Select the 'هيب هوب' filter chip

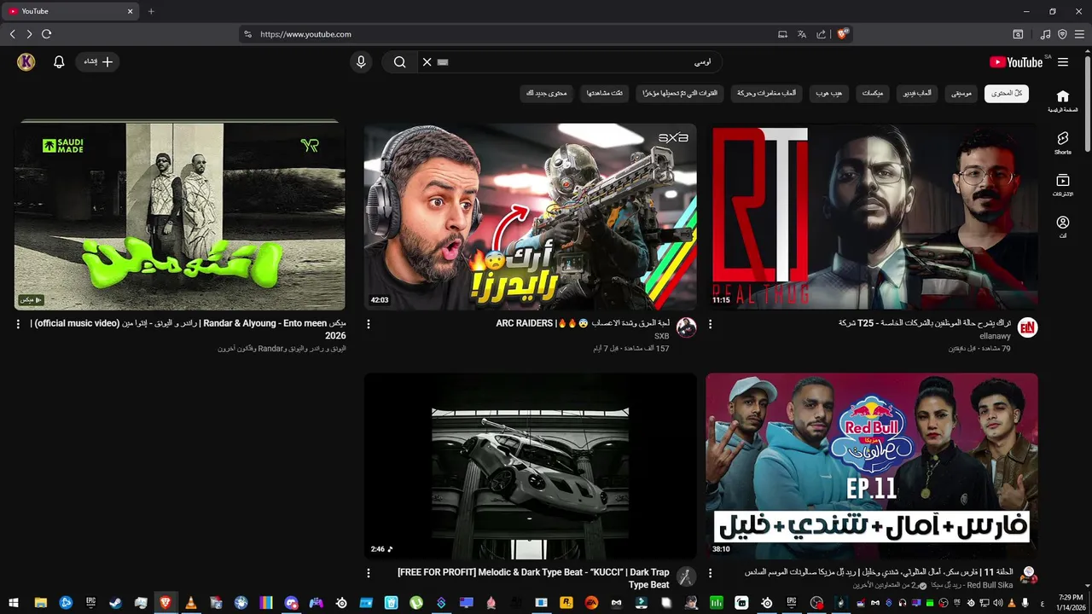click(828, 93)
